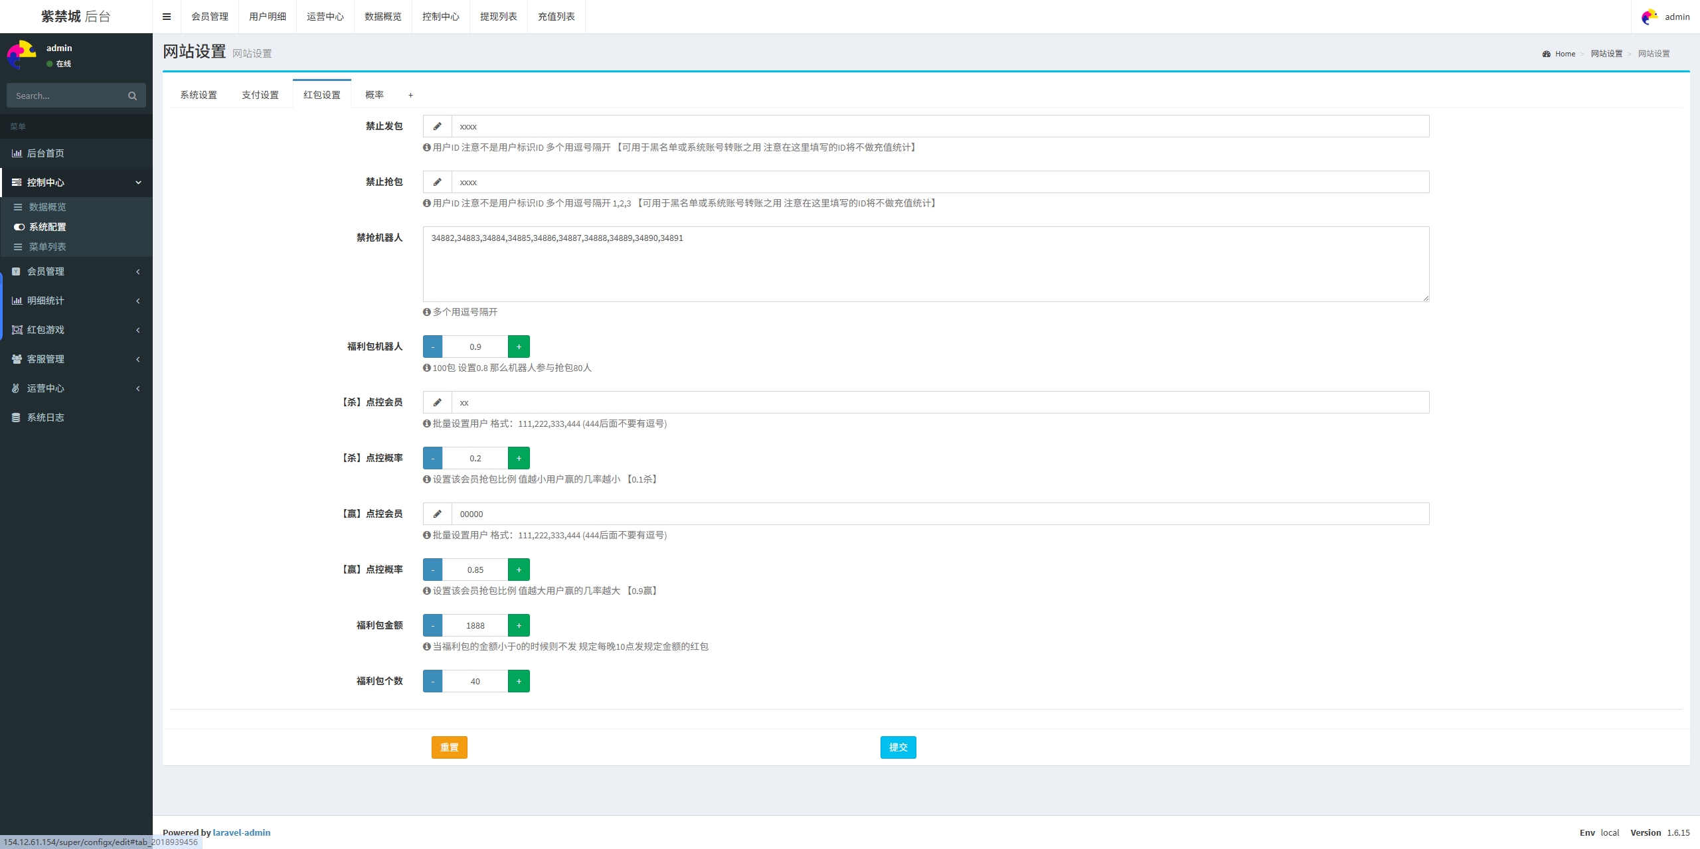Open 后台首页 dashboard chart icon
Image resolution: width=1700 pixels, height=849 pixels.
(x=17, y=153)
